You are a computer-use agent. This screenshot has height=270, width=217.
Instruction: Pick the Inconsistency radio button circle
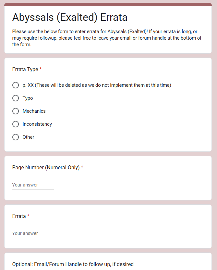tap(16, 124)
